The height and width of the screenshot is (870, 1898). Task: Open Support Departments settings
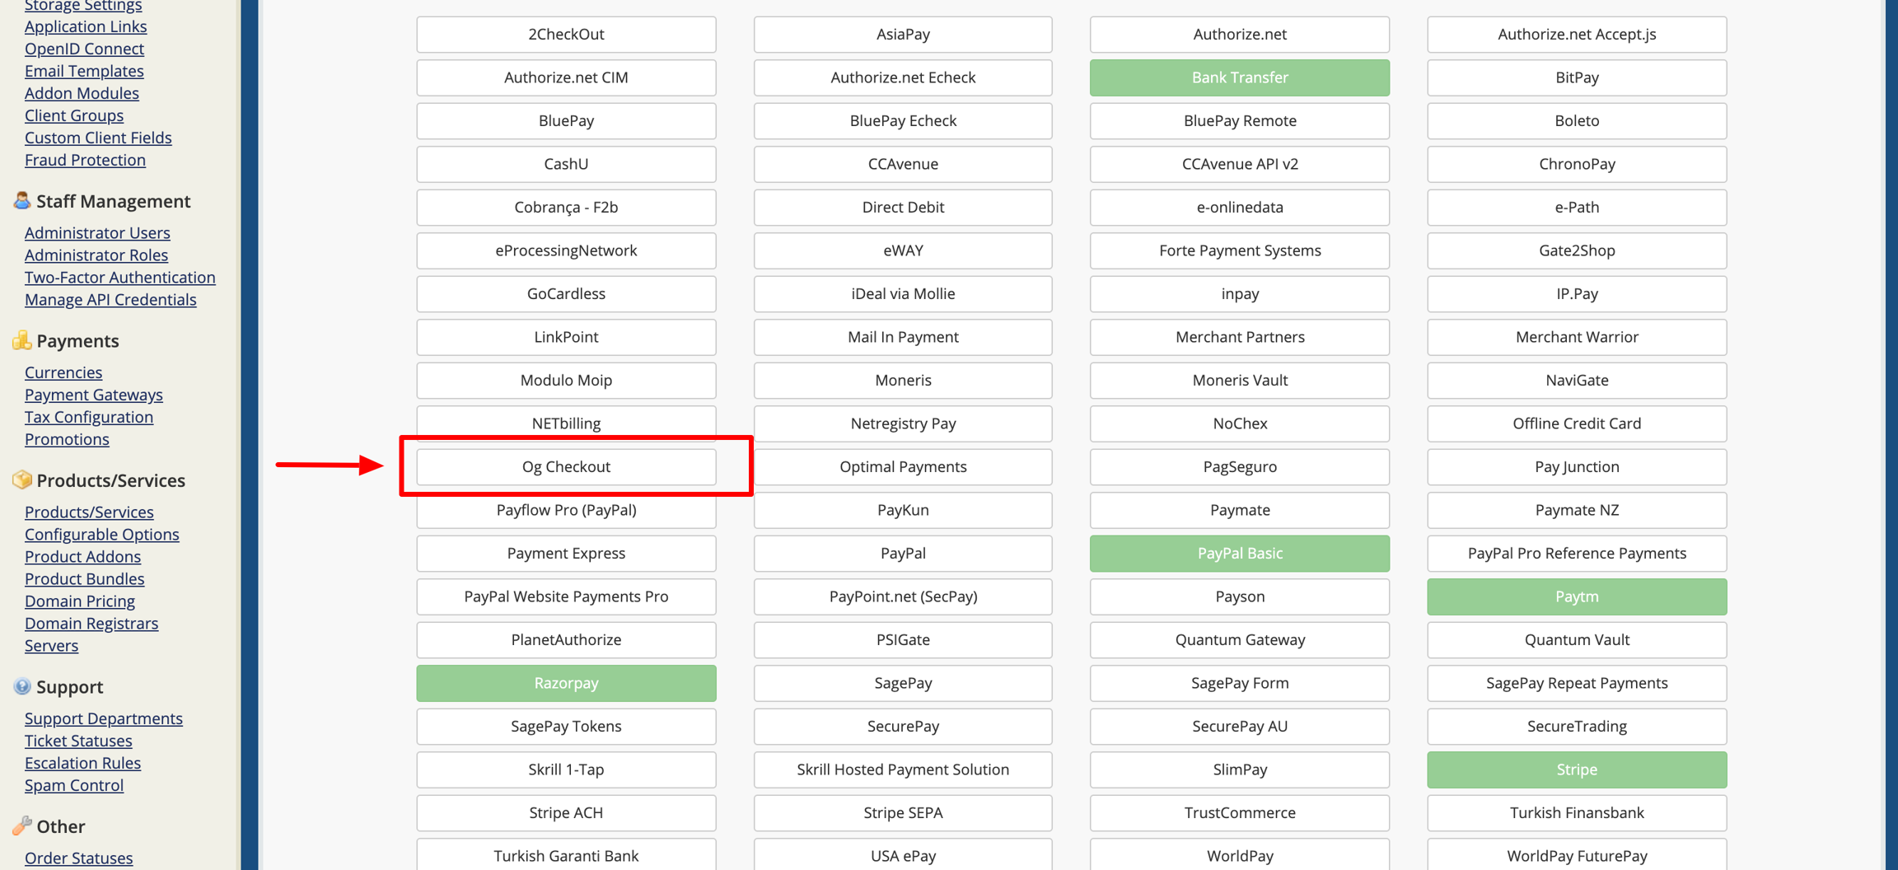tap(104, 718)
